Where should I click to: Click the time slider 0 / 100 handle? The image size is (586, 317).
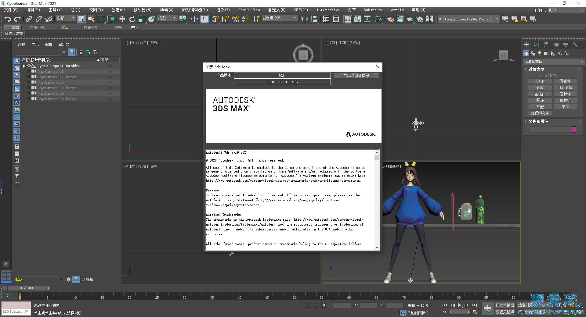[27, 288]
